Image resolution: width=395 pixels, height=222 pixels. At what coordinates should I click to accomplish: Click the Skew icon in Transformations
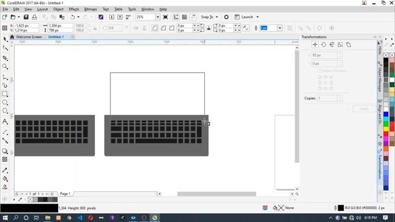[349, 45]
